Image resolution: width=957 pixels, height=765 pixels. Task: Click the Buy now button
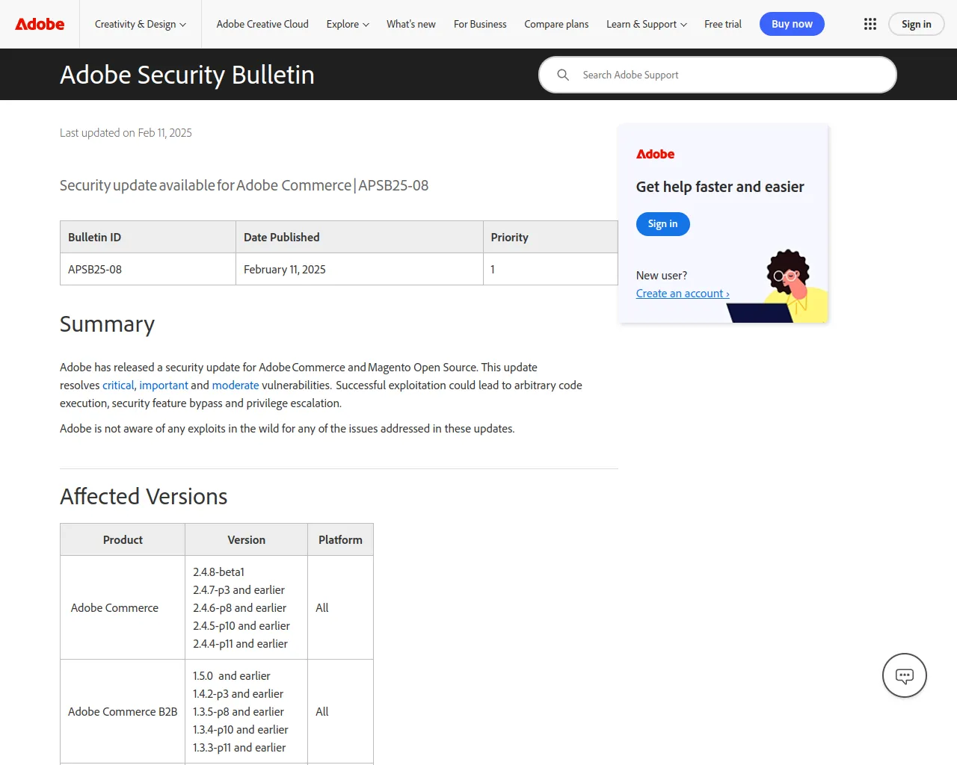point(792,24)
